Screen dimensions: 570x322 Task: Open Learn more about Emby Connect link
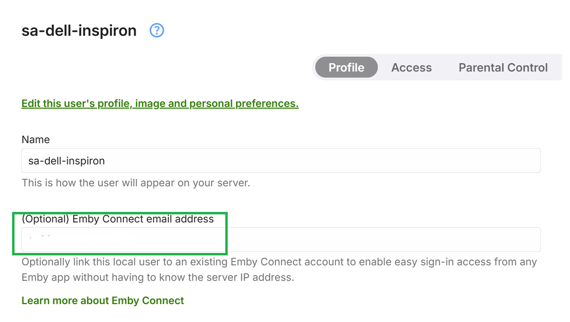point(102,300)
